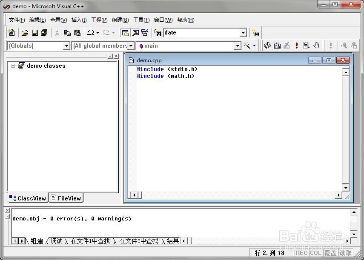Switch to the FileView tab
Viewport: 364px width, 260px height.
[x=66, y=198]
